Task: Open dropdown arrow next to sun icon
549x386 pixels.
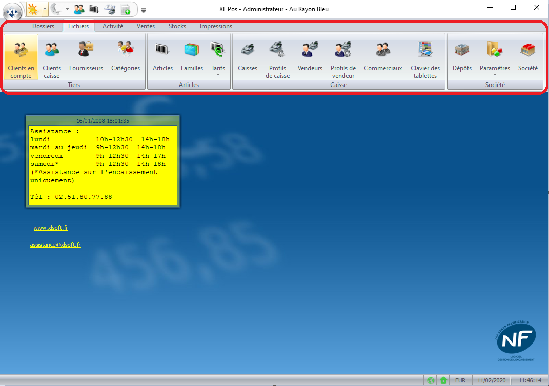Action: coord(45,9)
